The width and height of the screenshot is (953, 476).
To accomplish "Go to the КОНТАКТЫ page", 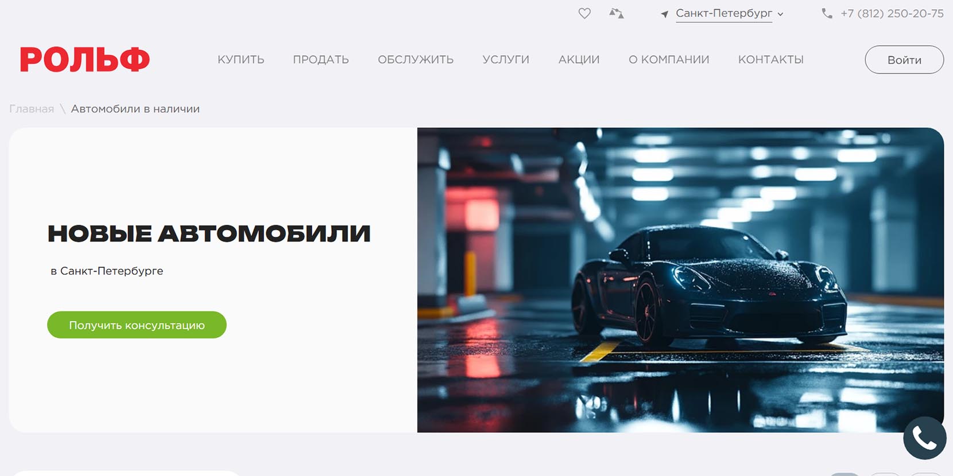I will click(x=770, y=60).
